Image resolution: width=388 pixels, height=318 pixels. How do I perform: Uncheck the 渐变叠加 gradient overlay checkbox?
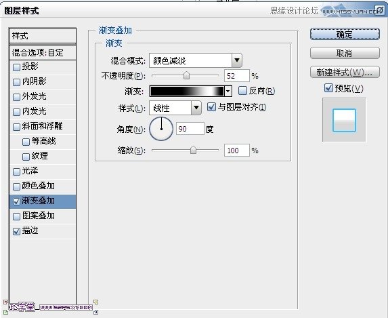[16, 201]
